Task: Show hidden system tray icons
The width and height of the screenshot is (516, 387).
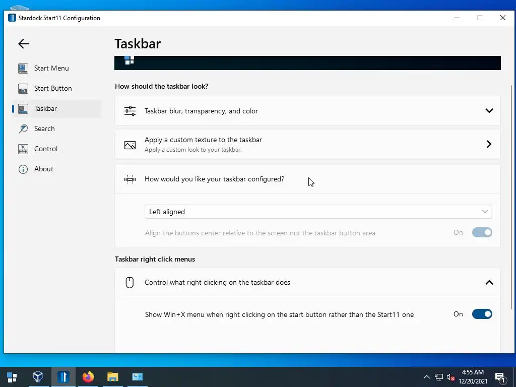Action: (426, 377)
